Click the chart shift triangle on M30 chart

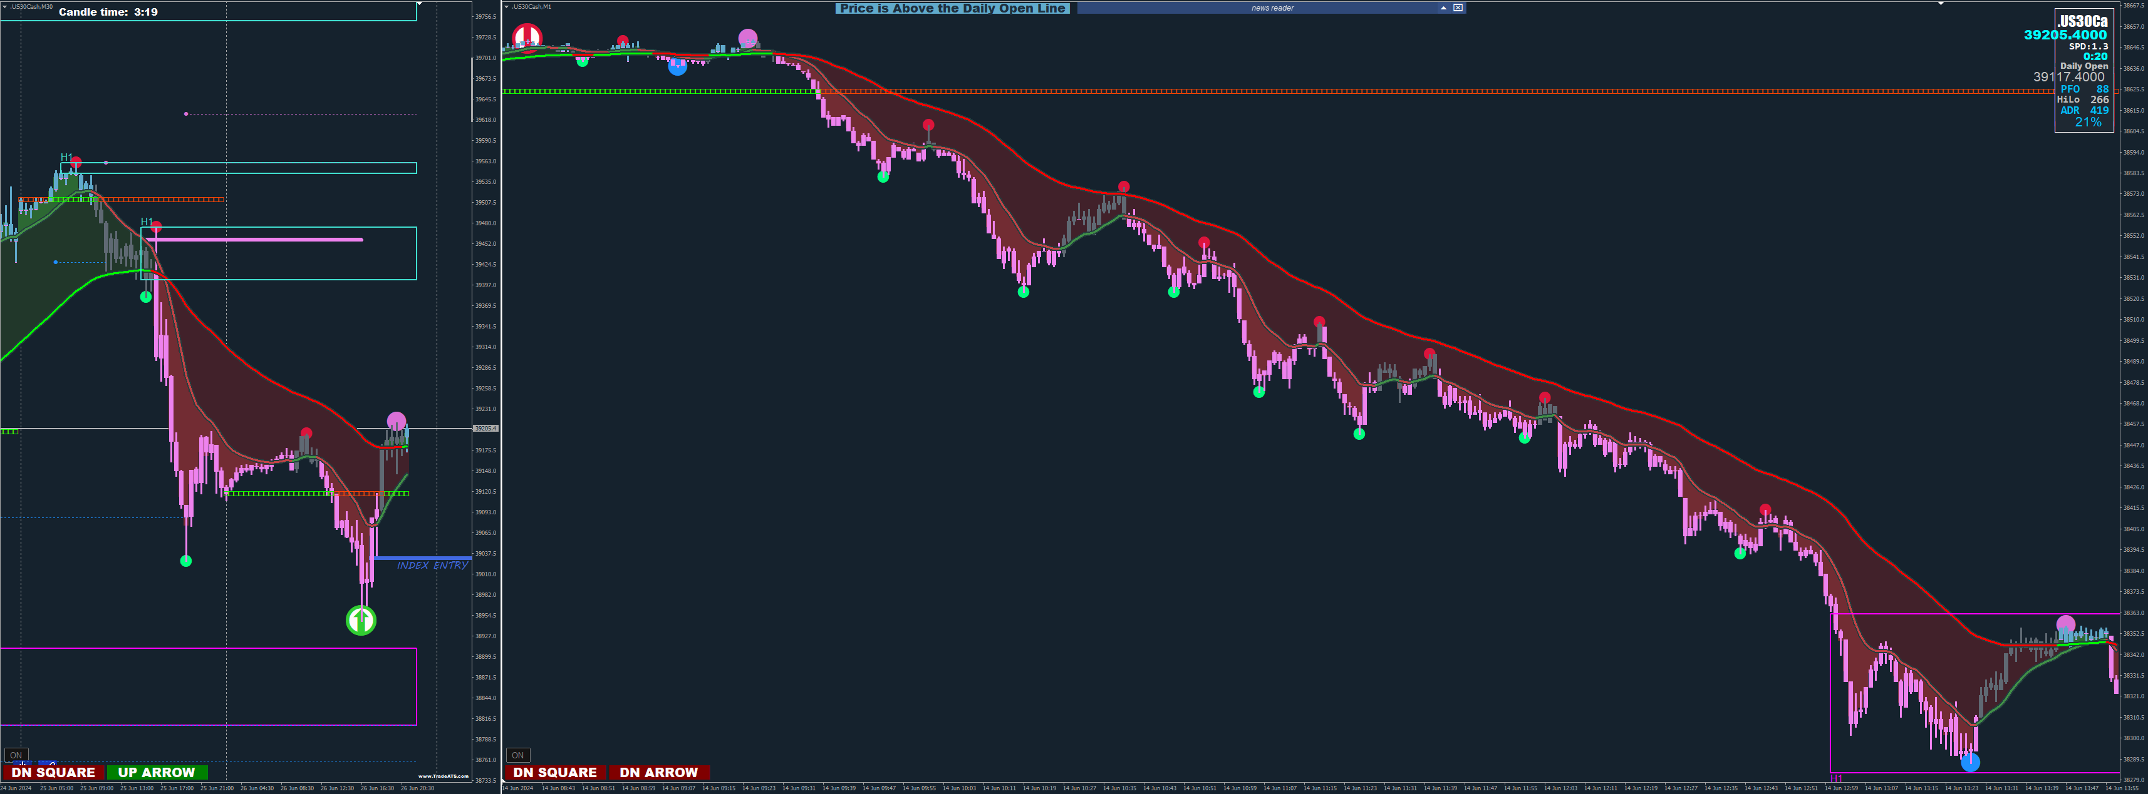pyautogui.click(x=420, y=4)
